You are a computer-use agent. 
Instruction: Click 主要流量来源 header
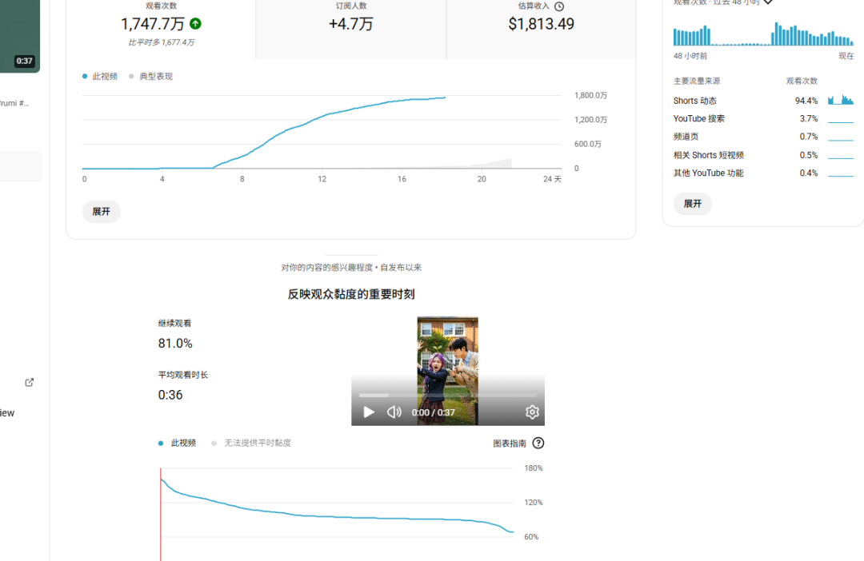pyautogui.click(x=697, y=81)
